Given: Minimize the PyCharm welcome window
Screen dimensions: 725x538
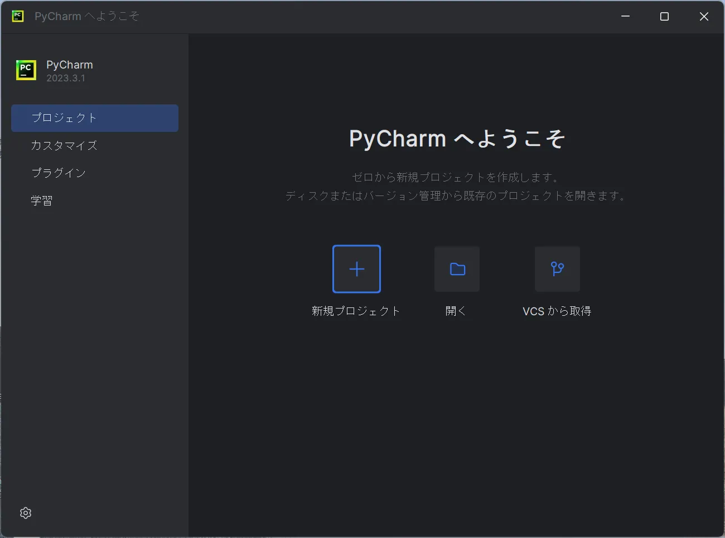Looking at the screenshot, I should click(625, 16).
